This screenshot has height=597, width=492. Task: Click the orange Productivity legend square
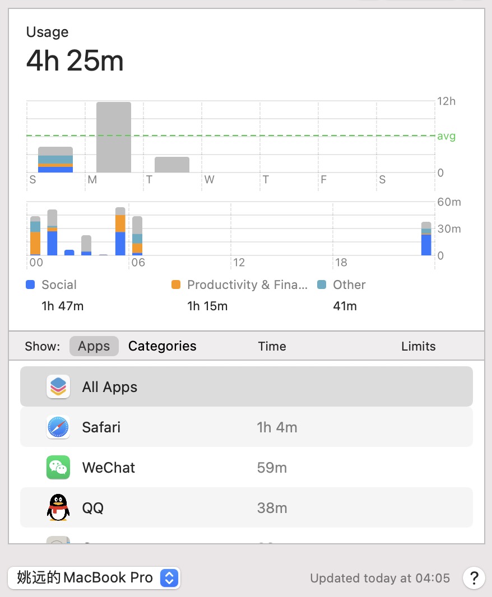[177, 284]
